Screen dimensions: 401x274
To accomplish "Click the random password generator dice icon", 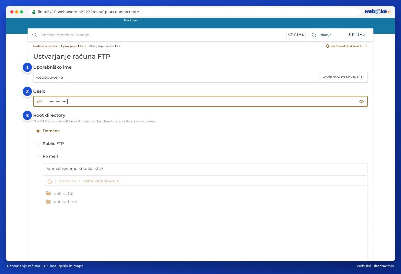I will point(39,101).
